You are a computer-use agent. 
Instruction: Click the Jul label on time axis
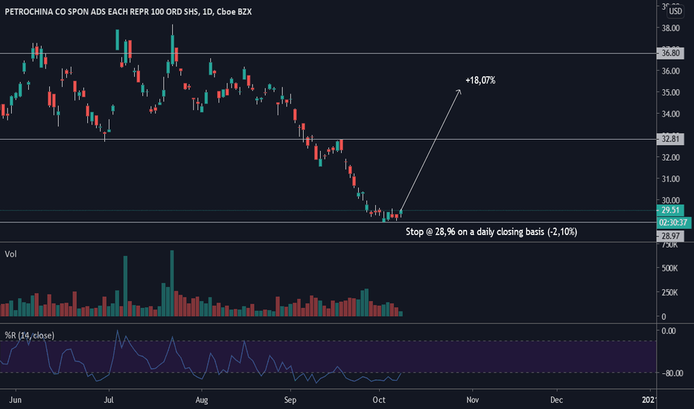click(x=109, y=400)
